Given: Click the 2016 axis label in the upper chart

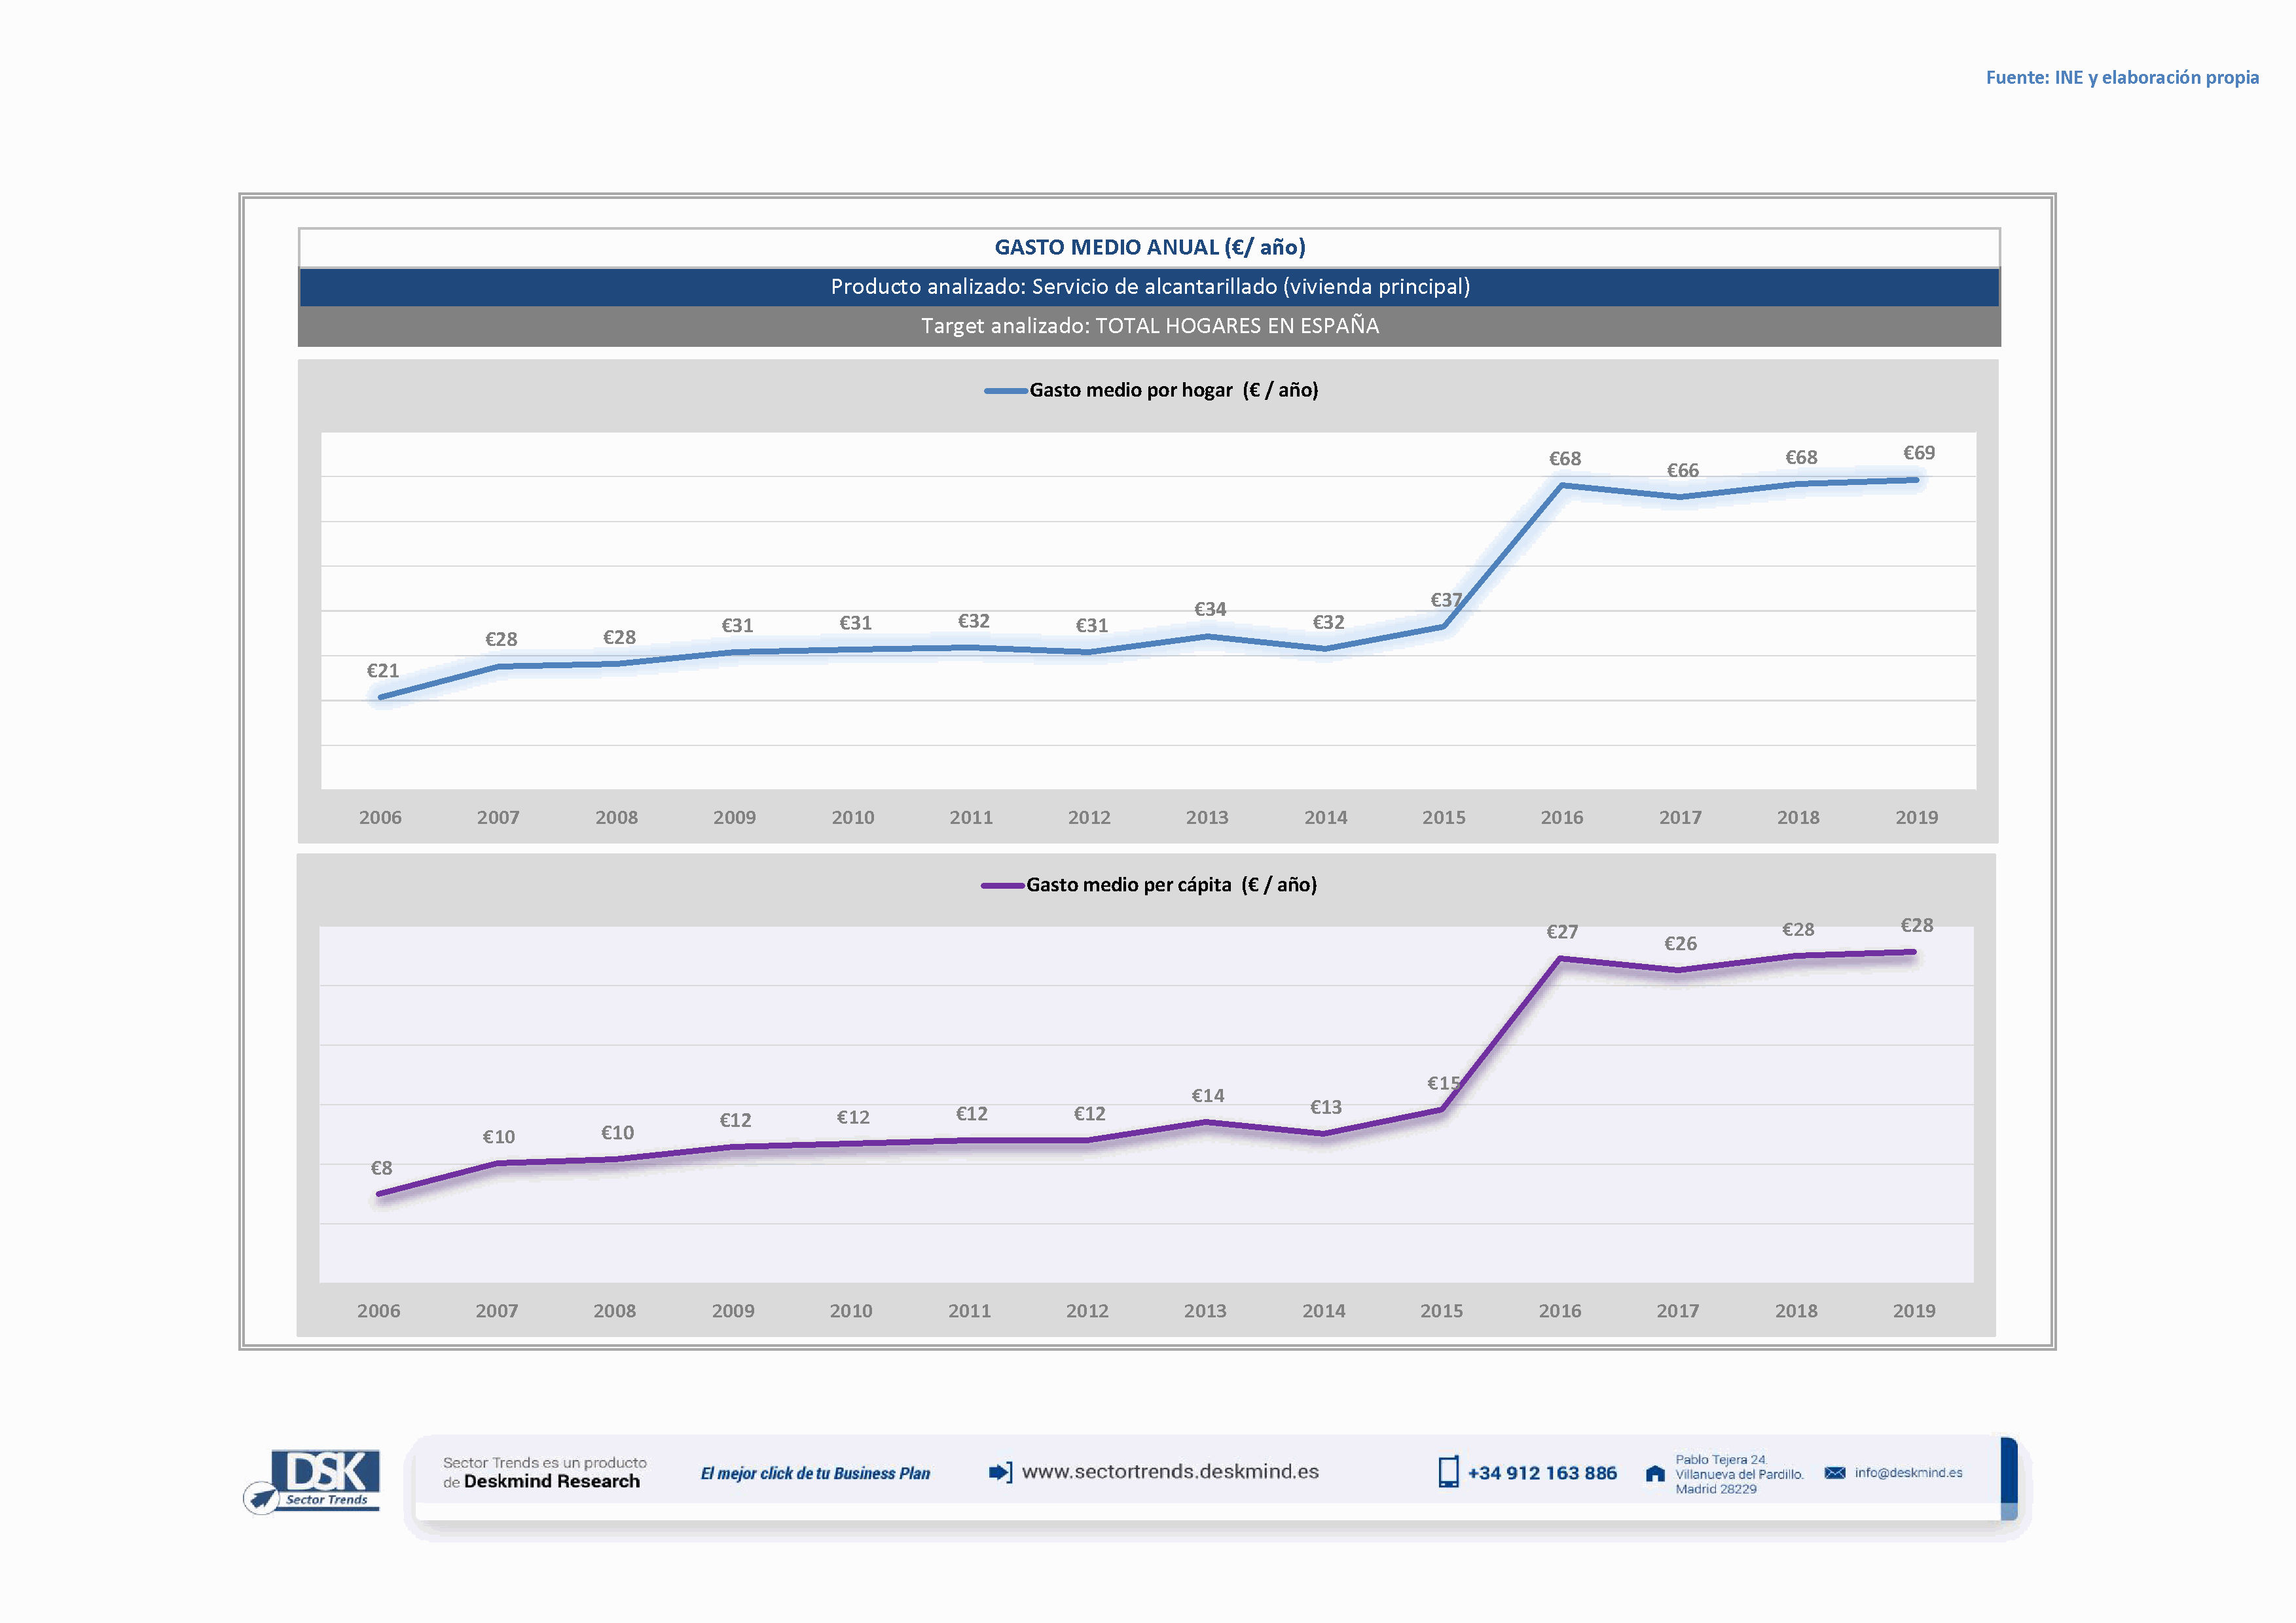Looking at the screenshot, I should click(1561, 817).
